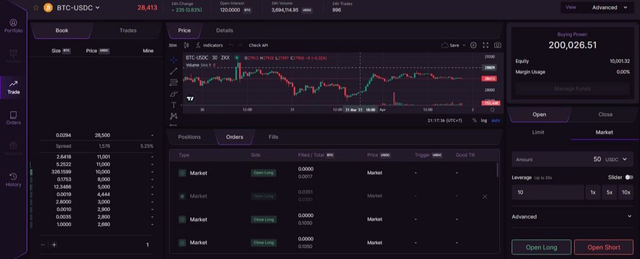Select the trend line drawing tool
This screenshot has width=640, height=259.
pyautogui.click(x=173, y=70)
